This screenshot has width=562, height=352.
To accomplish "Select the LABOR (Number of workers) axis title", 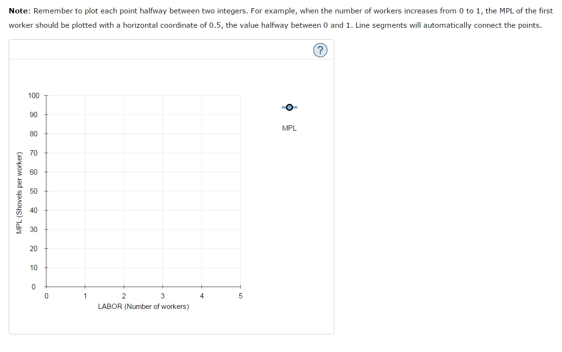I will [143, 307].
